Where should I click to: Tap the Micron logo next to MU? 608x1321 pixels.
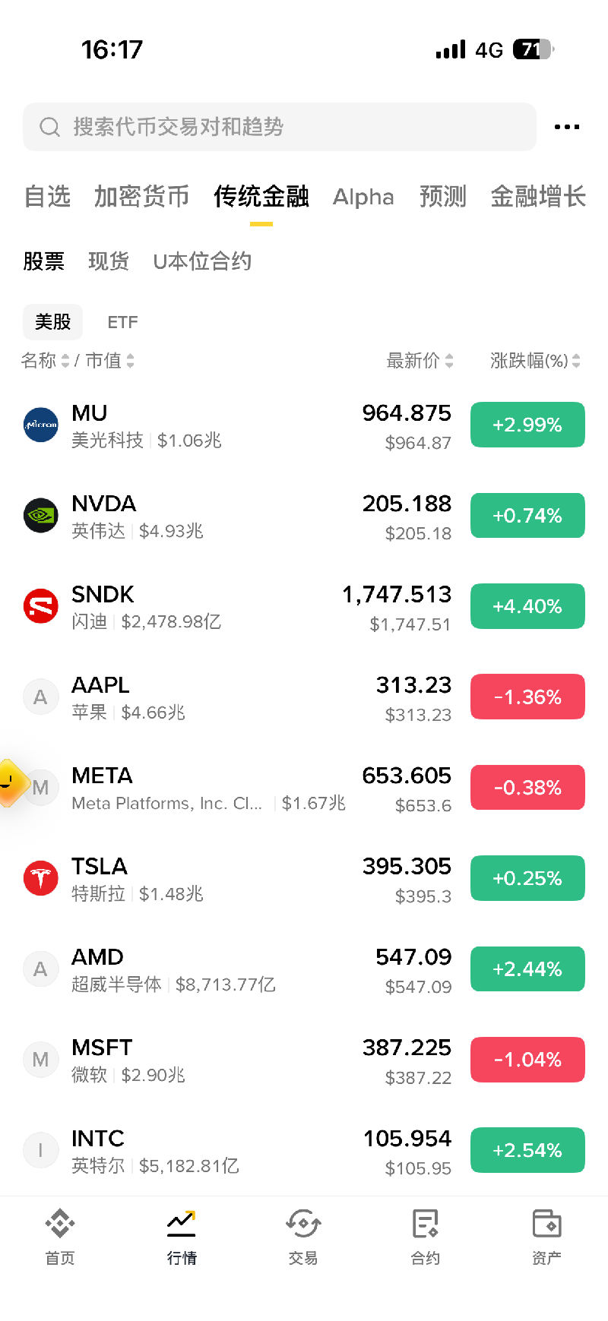[41, 425]
